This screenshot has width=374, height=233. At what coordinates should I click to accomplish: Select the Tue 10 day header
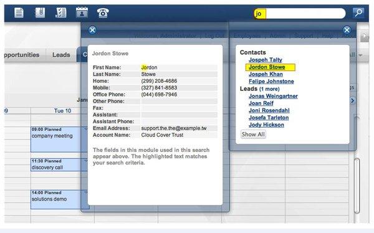pyautogui.click(x=62, y=111)
